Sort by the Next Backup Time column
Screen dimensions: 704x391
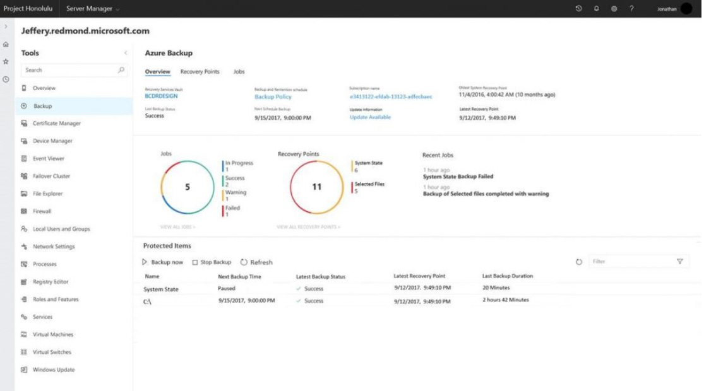pyautogui.click(x=239, y=276)
